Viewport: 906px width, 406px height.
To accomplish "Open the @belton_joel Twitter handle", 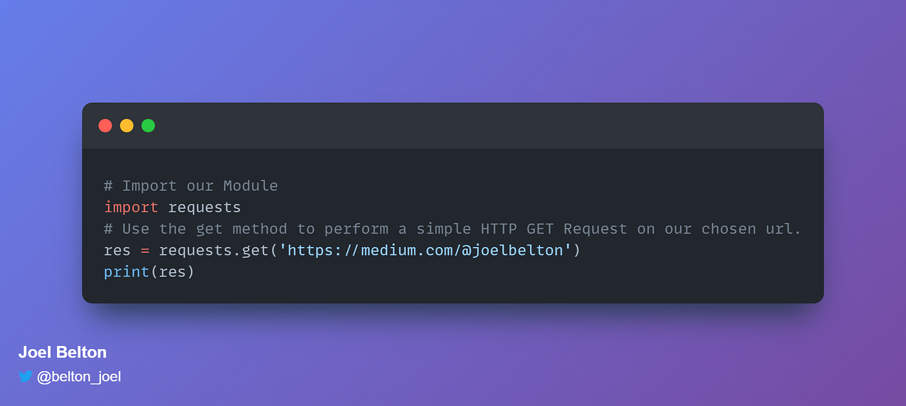I will [79, 376].
